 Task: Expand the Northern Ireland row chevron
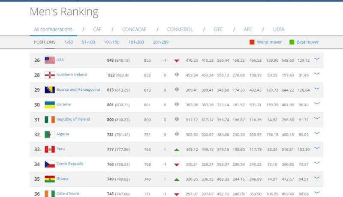click(317, 74)
